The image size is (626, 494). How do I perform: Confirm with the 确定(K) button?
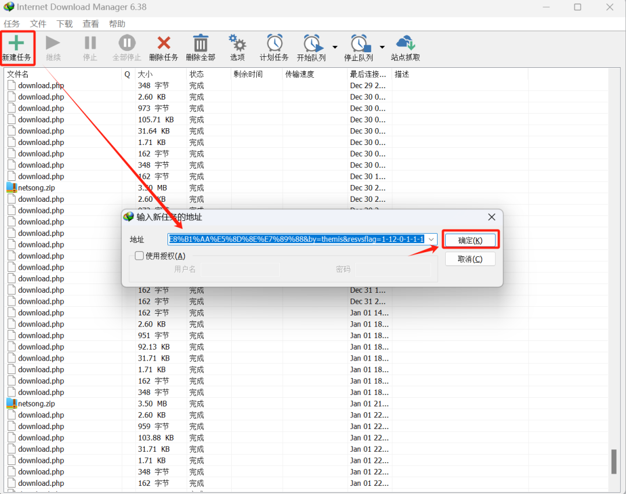pyautogui.click(x=470, y=241)
